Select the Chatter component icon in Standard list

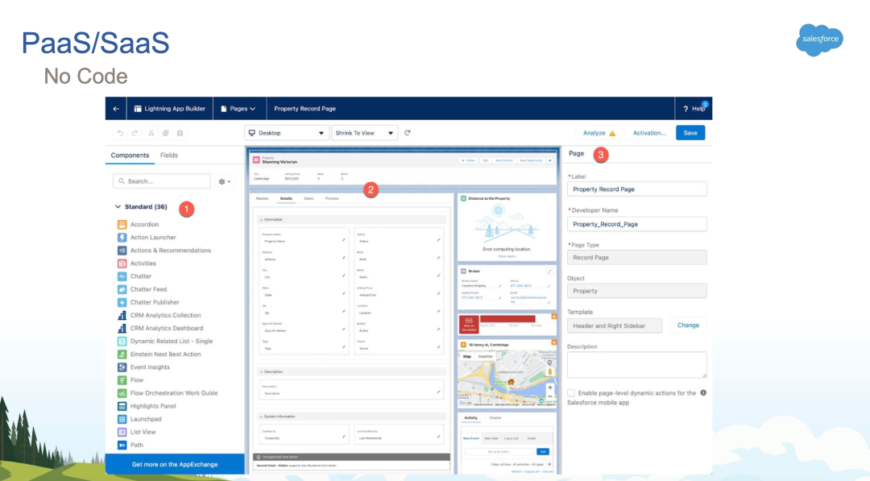click(122, 276)
